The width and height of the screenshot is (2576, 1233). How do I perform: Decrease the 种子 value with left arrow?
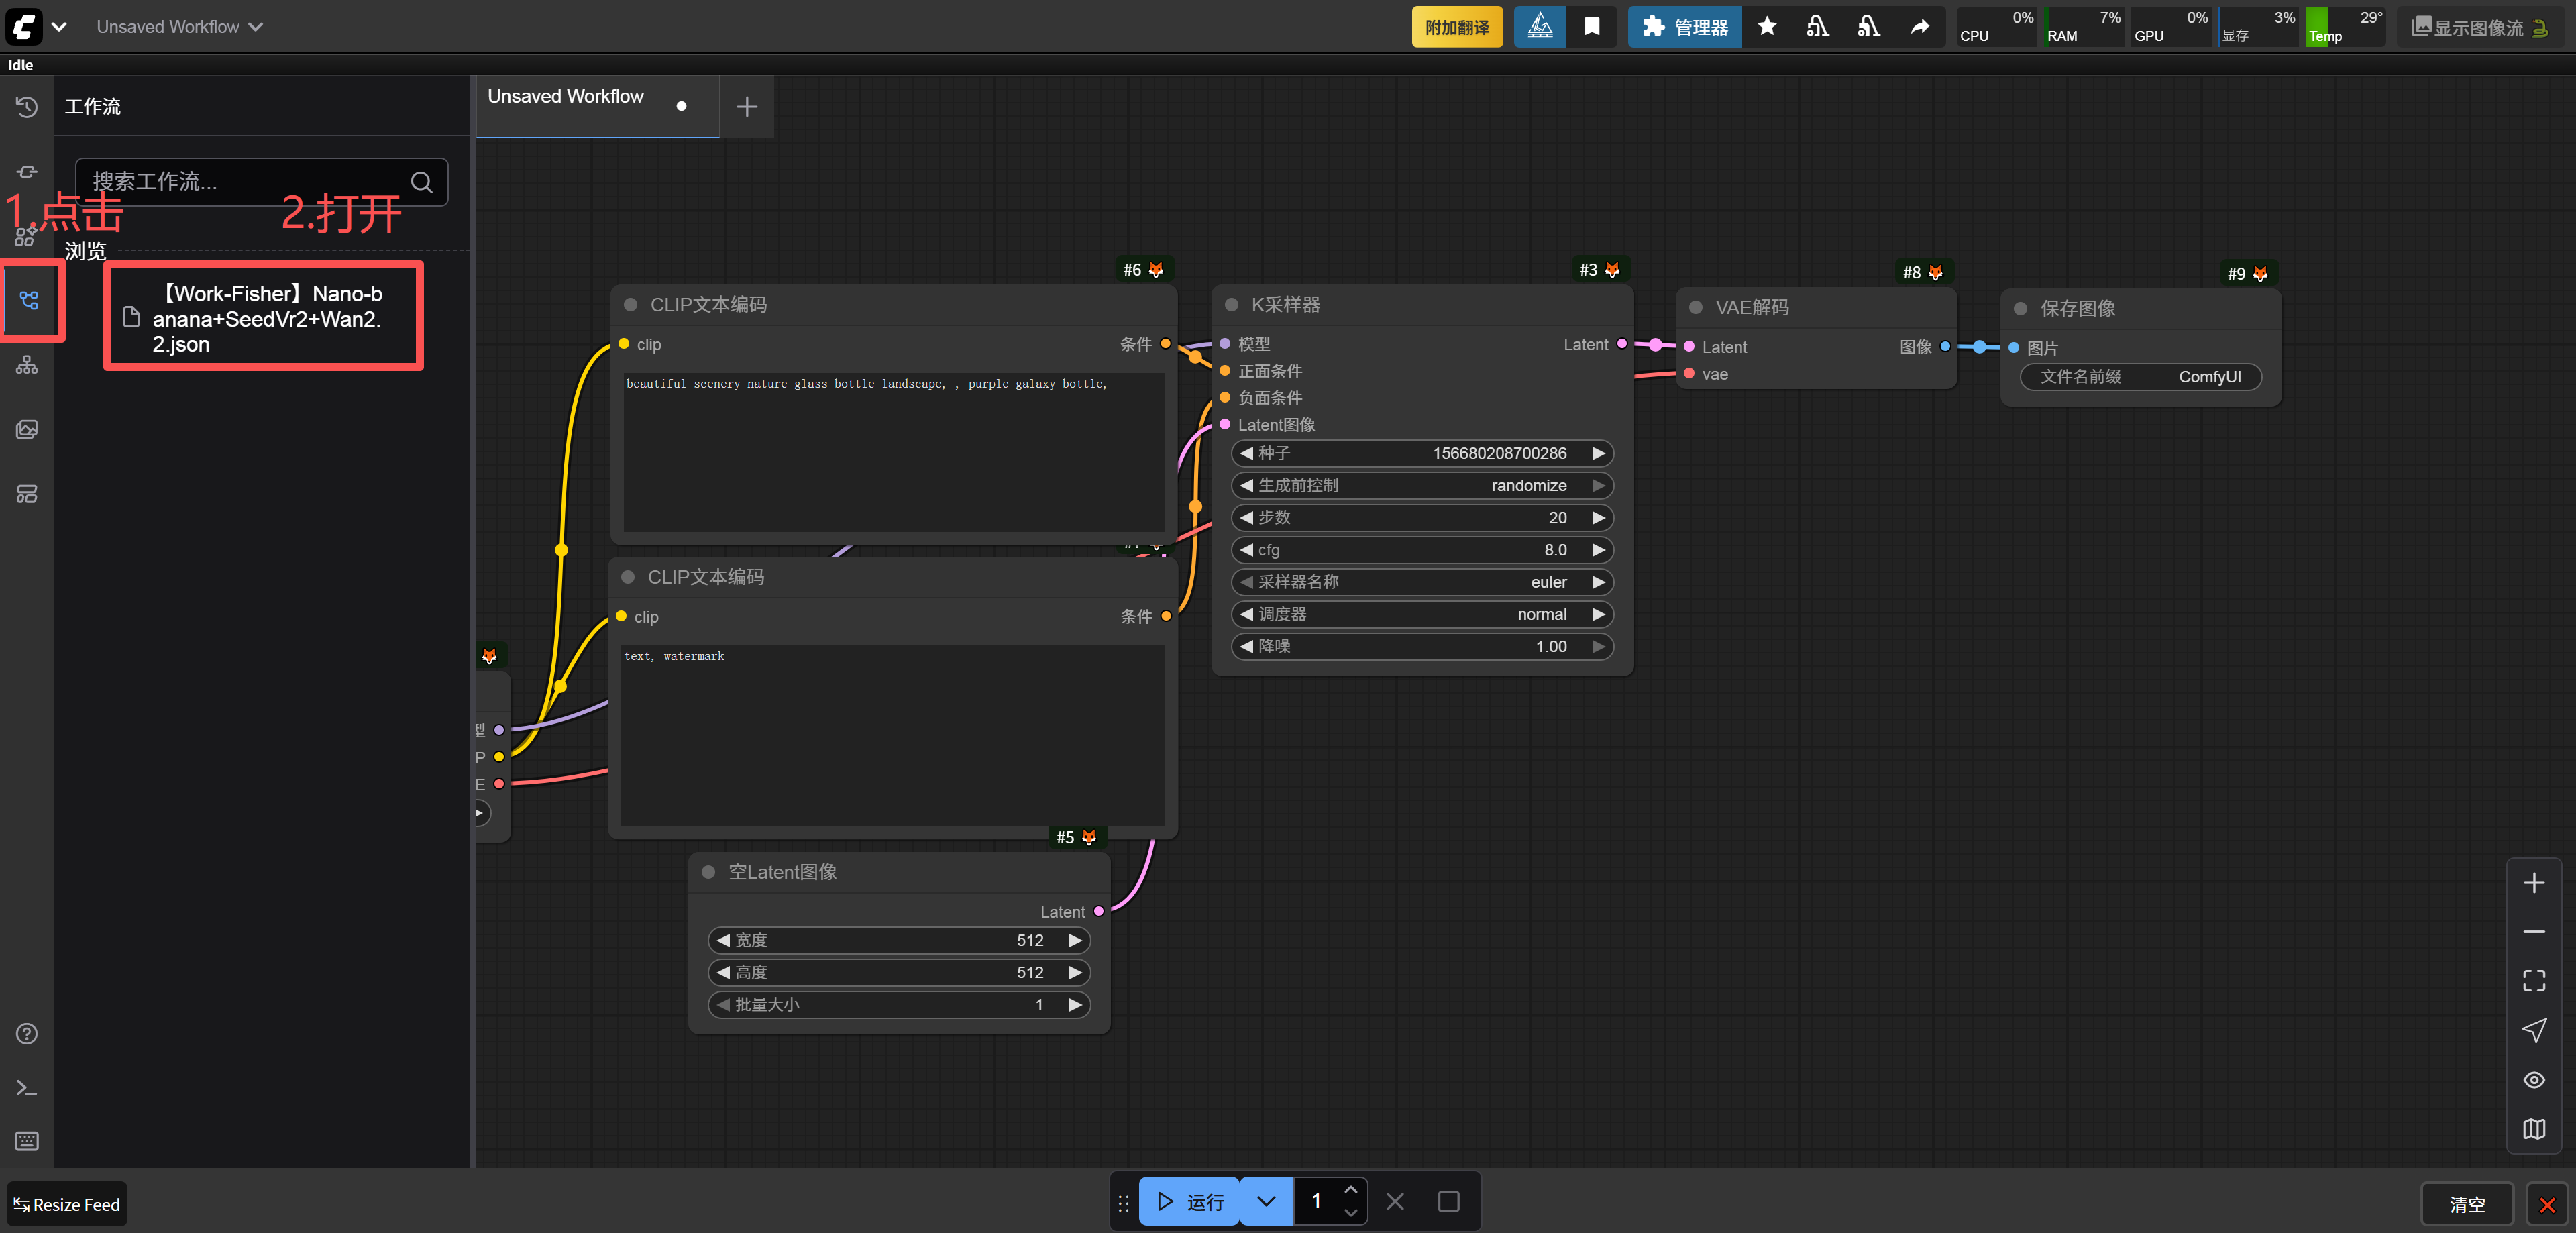1246,454
